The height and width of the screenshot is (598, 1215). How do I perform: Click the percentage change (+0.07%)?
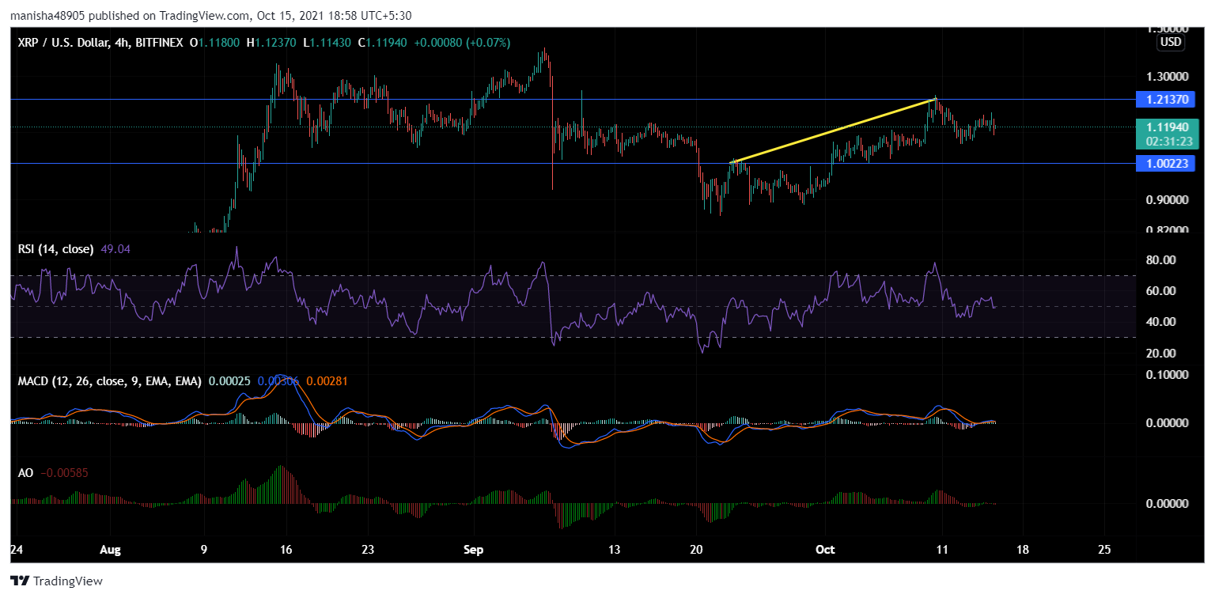click(x=488, y=42)
